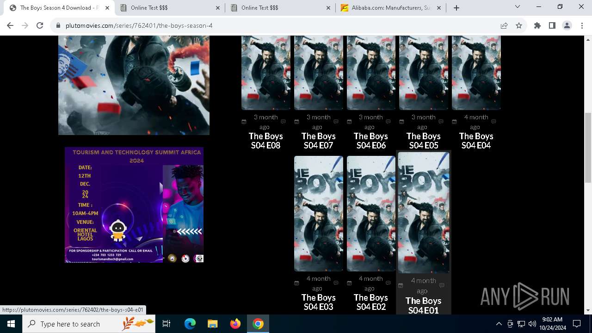
Task: Click the large The Boys season poster
Action: [x=134, y=85]
